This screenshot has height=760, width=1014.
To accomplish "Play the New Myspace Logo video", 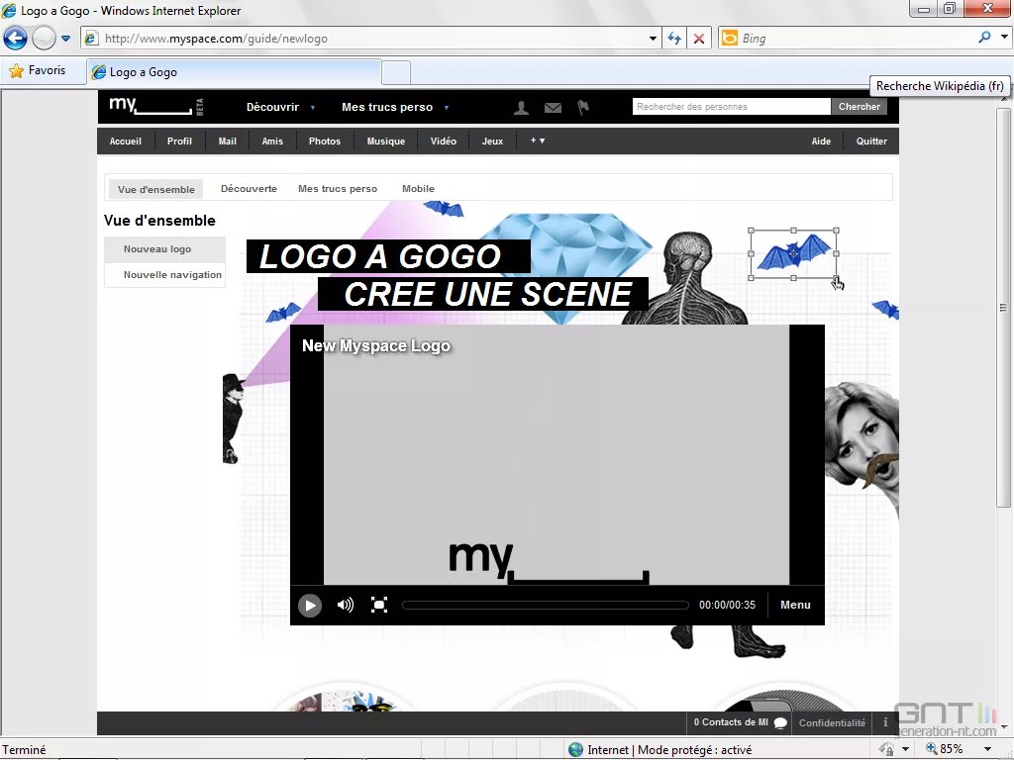I will tap(310, 606).
